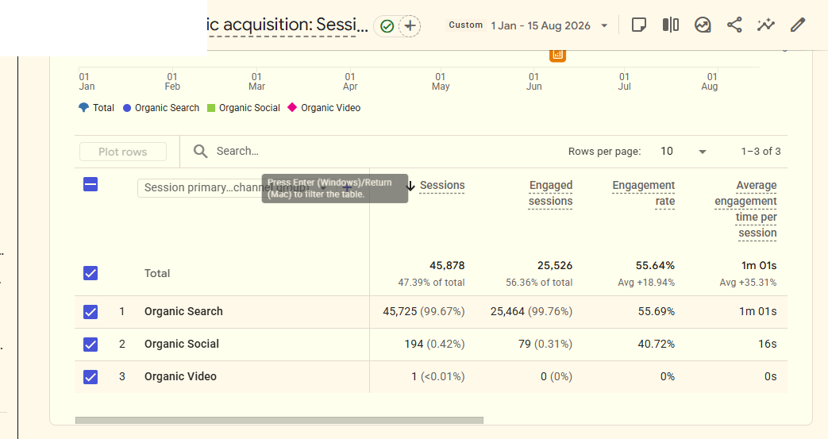Screen dimensions: 828x439
Task: Click the 194 (0.42%) sessions cell
Action: click(434, 345)
